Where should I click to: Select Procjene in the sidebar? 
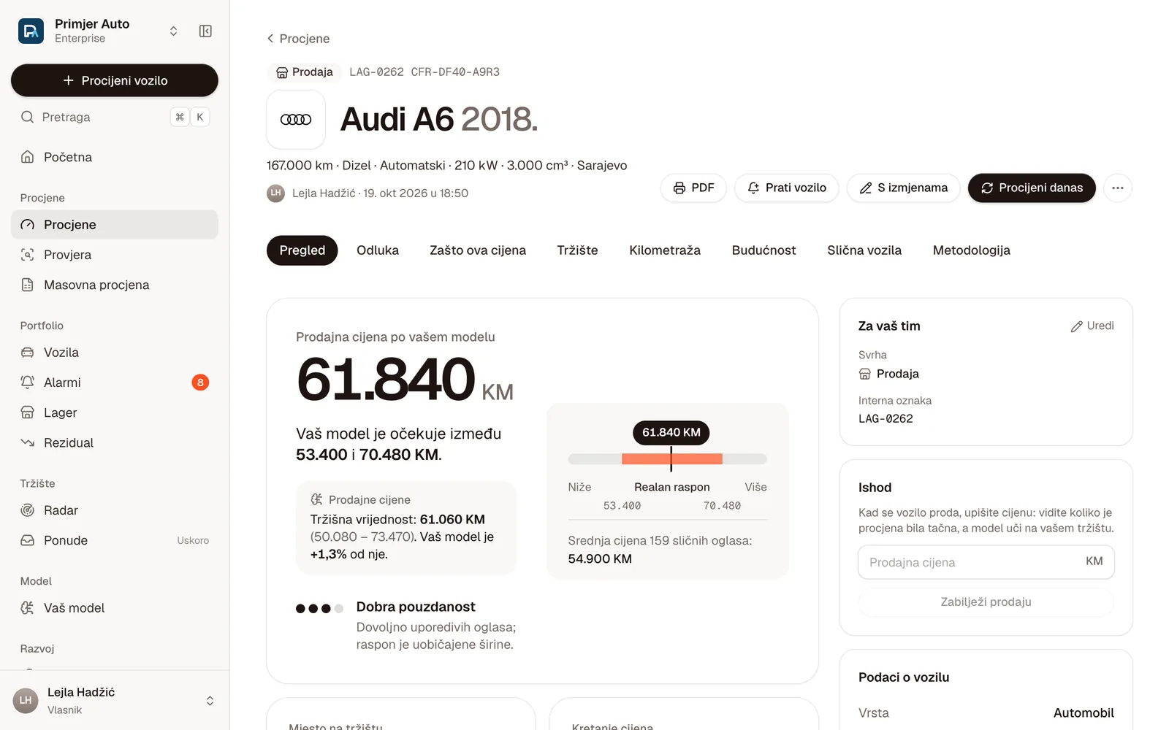coord(115,225)
